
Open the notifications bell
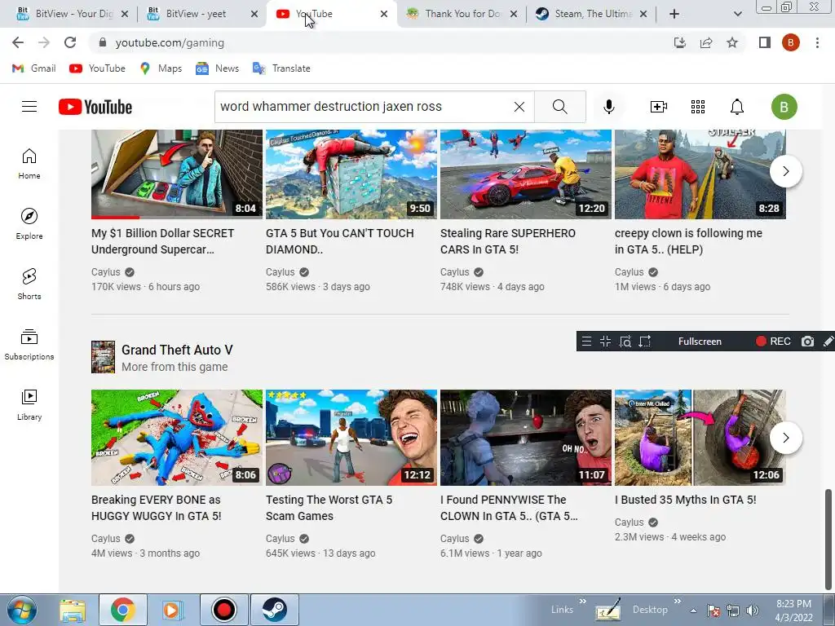[736, 107]
